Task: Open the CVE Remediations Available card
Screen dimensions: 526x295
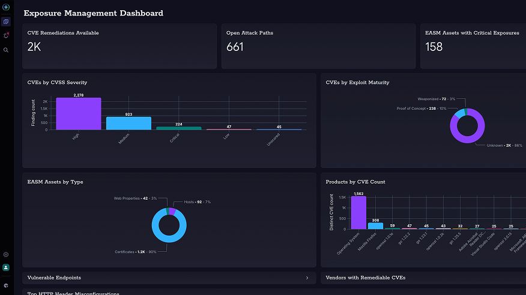Action: [119, 46]
